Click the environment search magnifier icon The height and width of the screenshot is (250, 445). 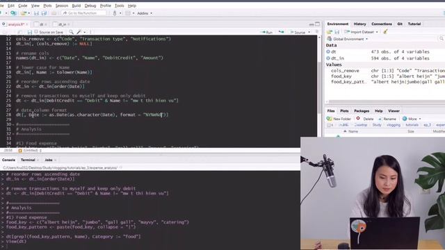coord(442,39)
